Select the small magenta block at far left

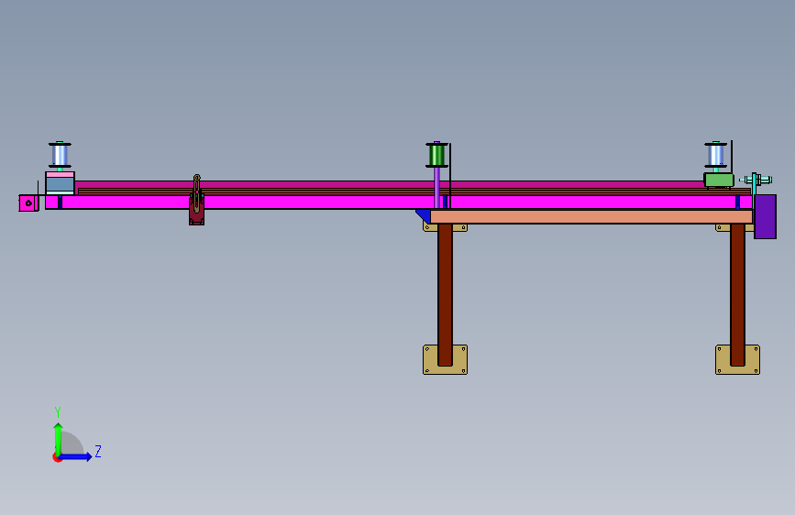click(28, 203)
